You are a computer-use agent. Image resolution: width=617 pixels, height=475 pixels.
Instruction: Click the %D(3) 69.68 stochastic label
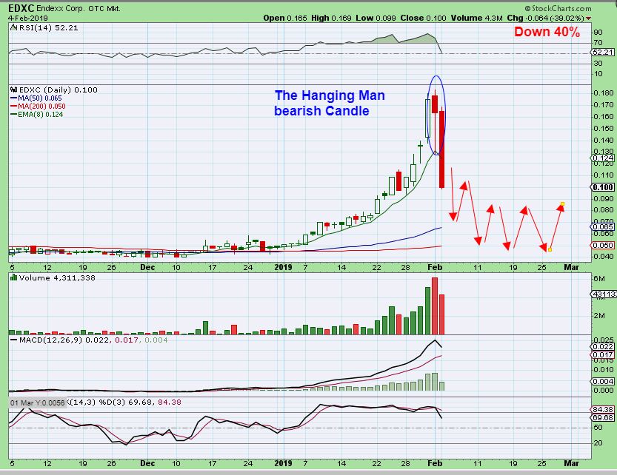126,402
